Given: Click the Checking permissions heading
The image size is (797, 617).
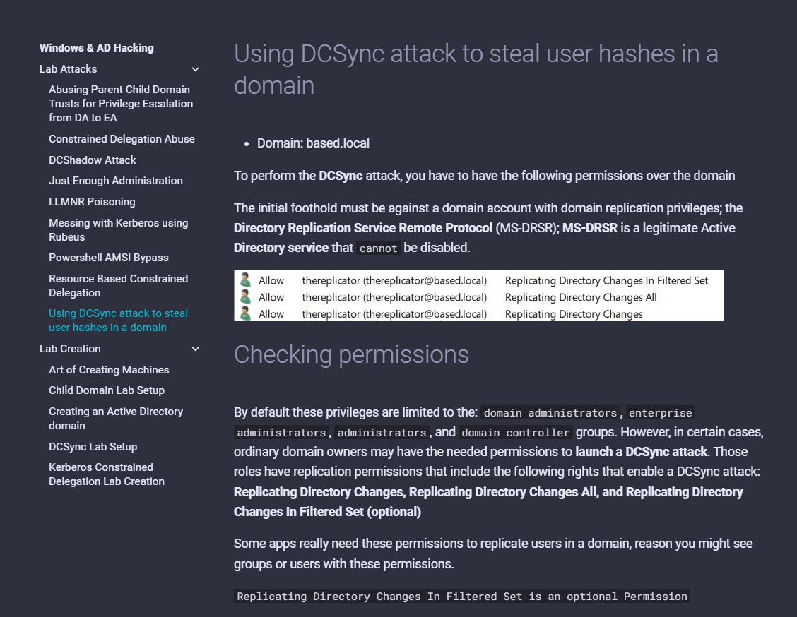Looking at the screenshot, I should (351, 354).
